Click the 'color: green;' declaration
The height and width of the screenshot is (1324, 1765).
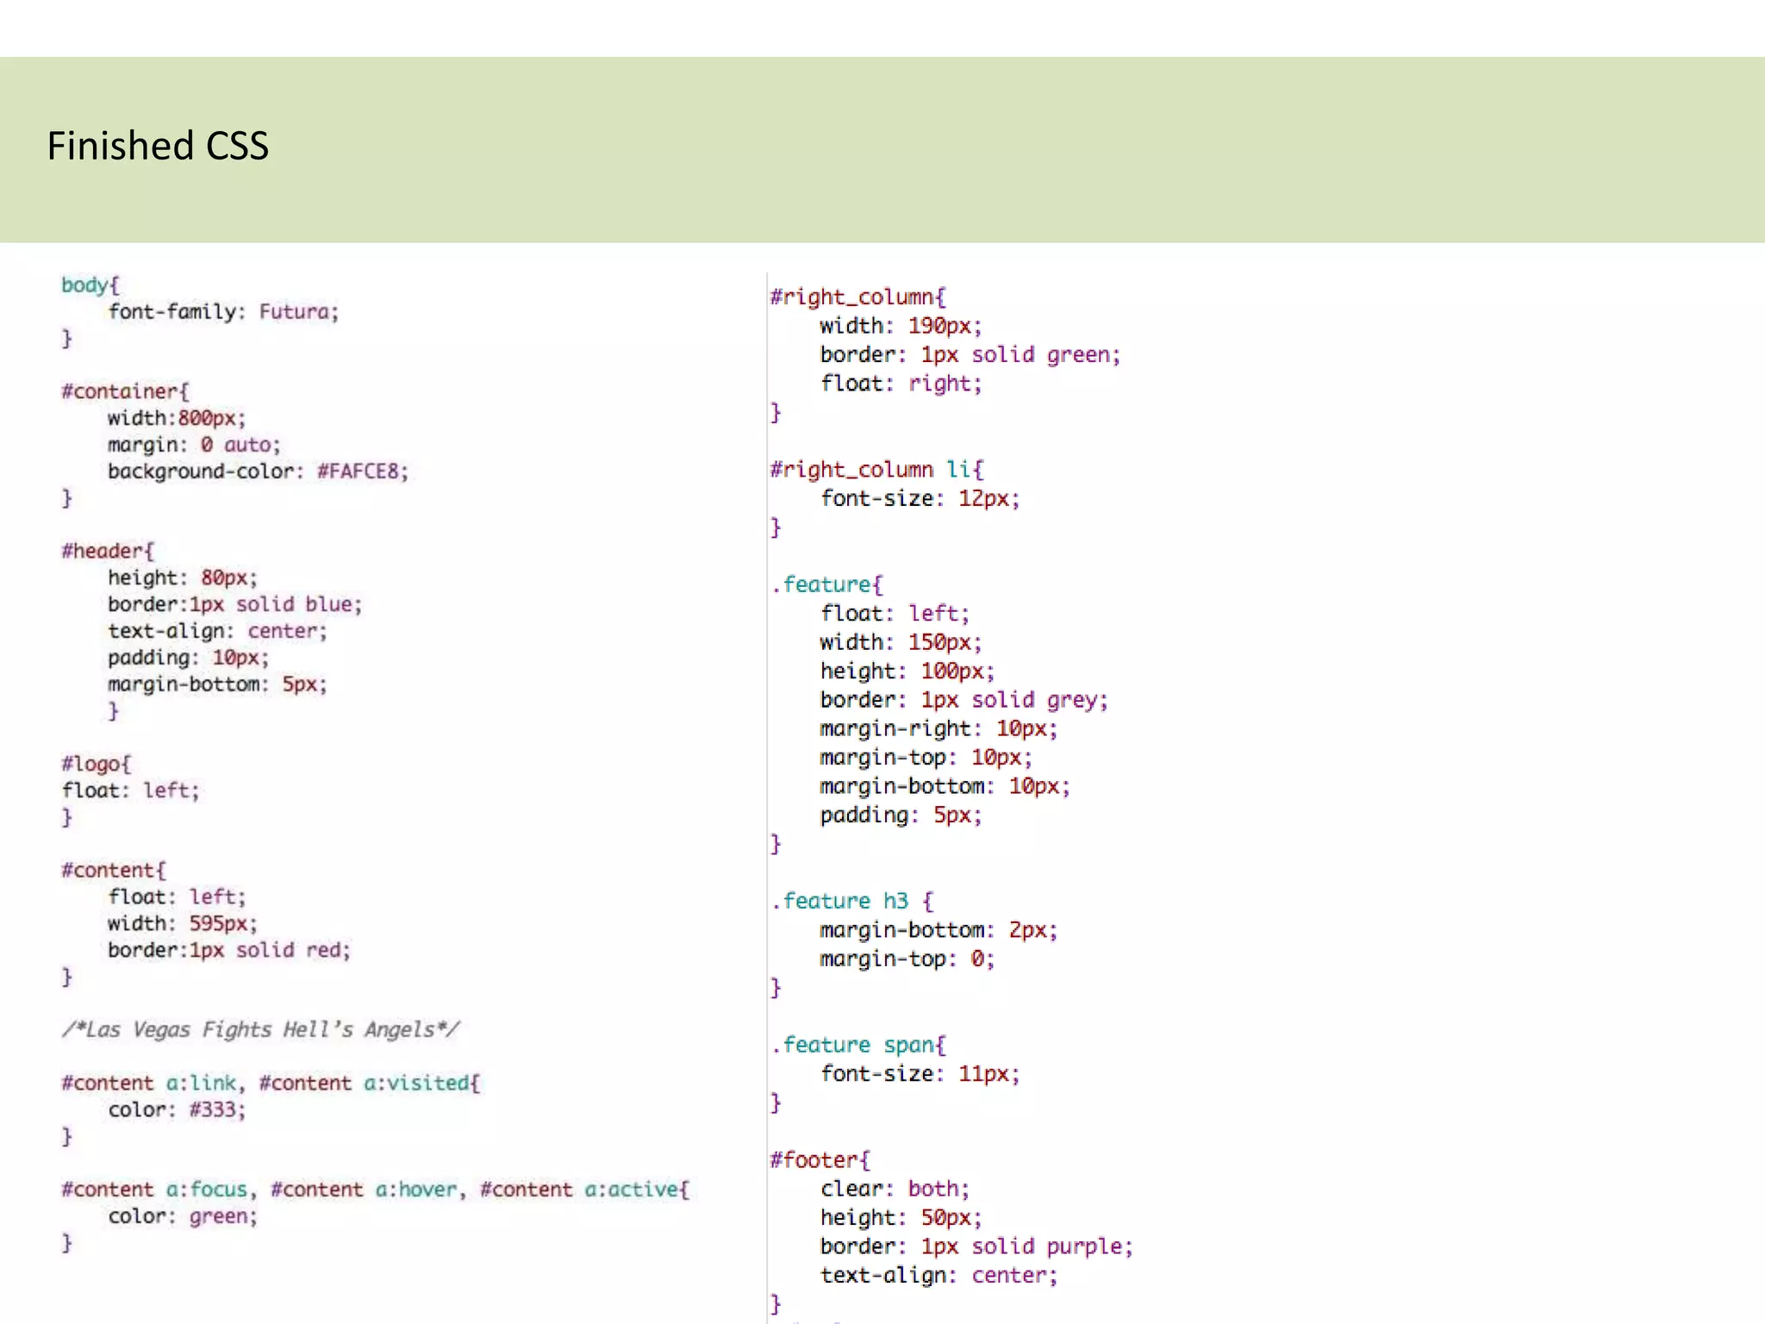pos(184,1216)
